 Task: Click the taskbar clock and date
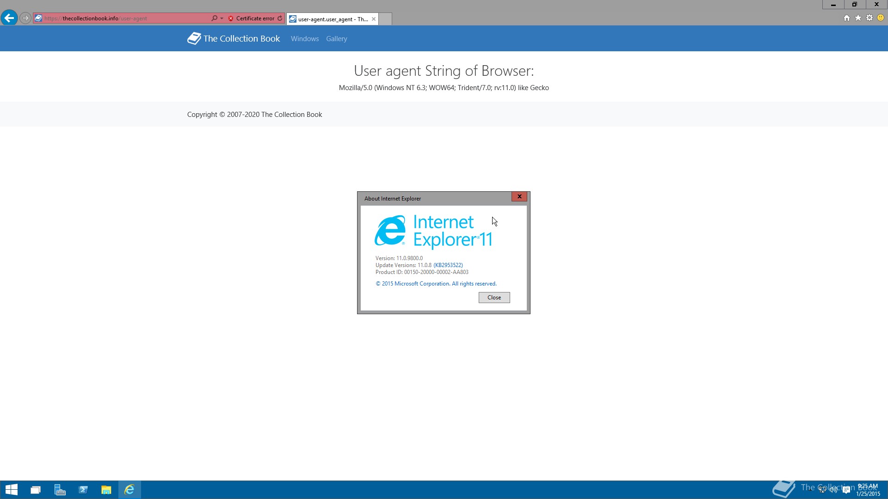(x=868, y=490)
